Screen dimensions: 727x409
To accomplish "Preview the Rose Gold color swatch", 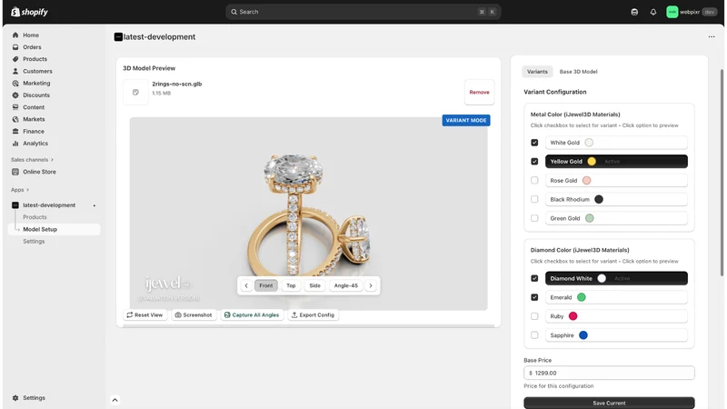I will tap(586, 180).
